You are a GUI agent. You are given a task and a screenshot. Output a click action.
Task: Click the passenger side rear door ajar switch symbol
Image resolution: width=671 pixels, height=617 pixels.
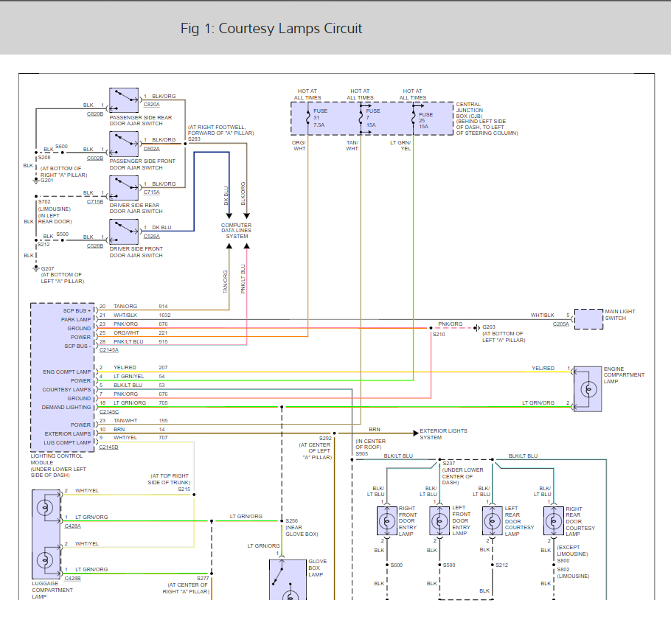point(124,101)
